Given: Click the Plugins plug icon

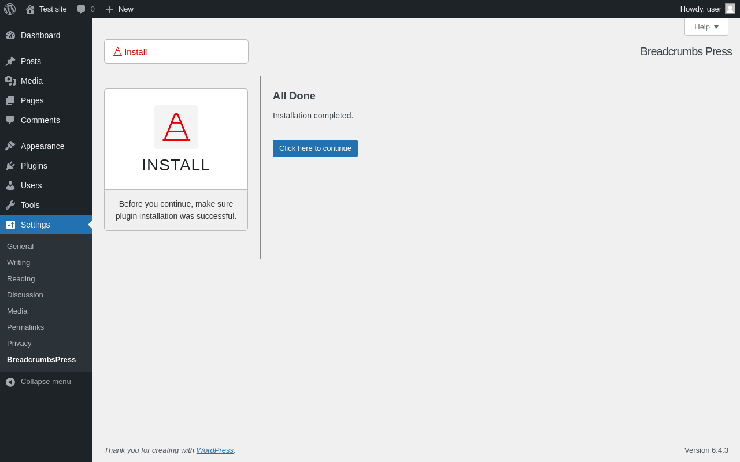Looking at the screenshot, I should tap(10, 166).
